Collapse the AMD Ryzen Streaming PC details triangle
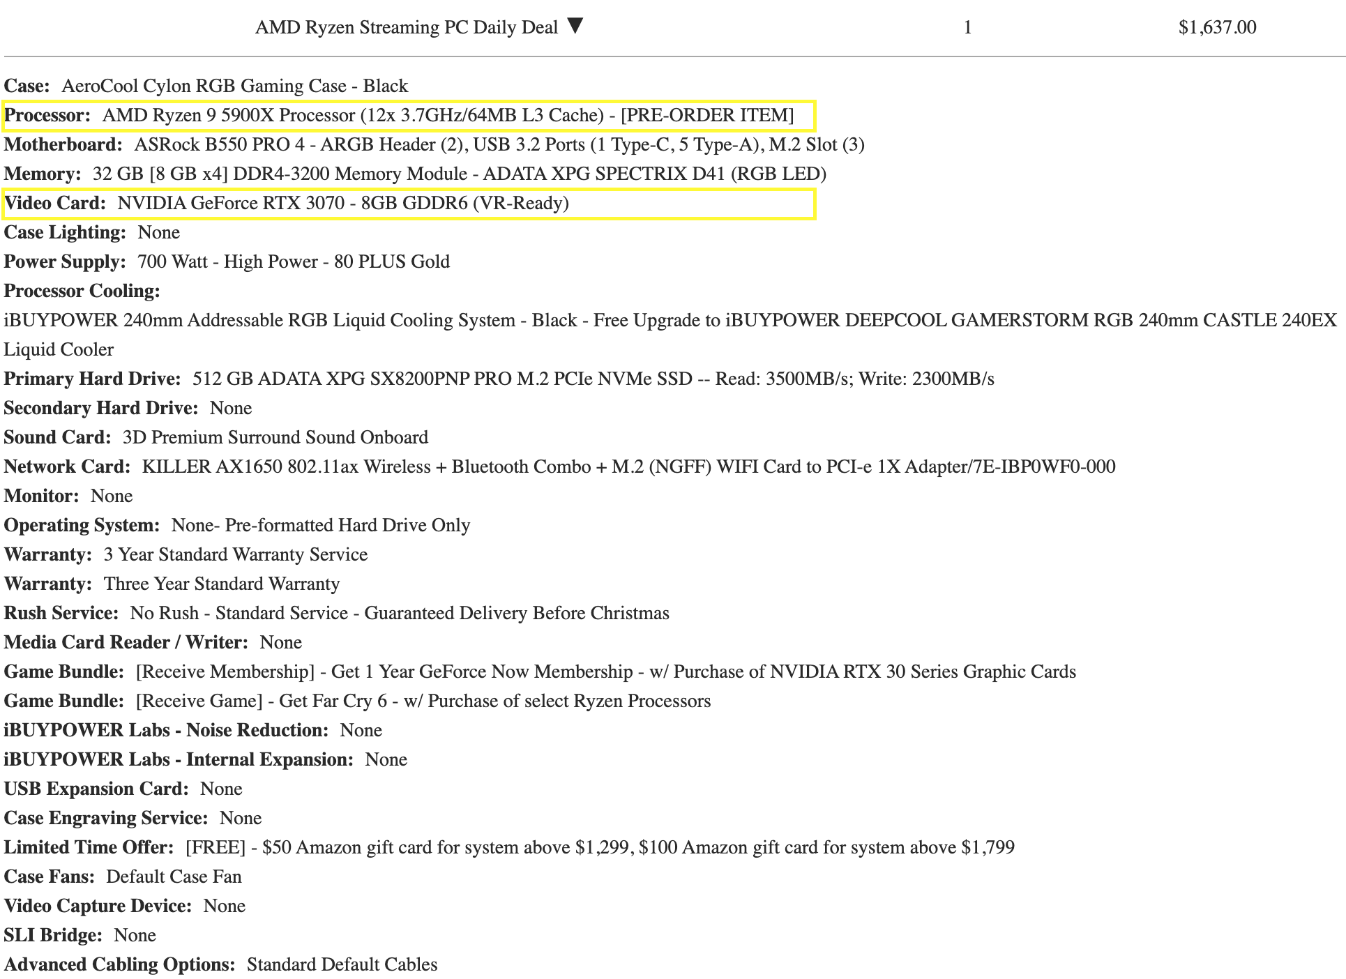1346x979 pixels. pyautogui.click(x=575, y=26)
